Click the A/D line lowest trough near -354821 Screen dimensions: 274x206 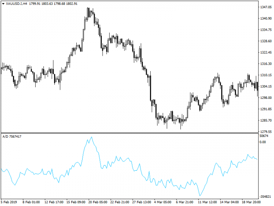(x=200, y=195)
